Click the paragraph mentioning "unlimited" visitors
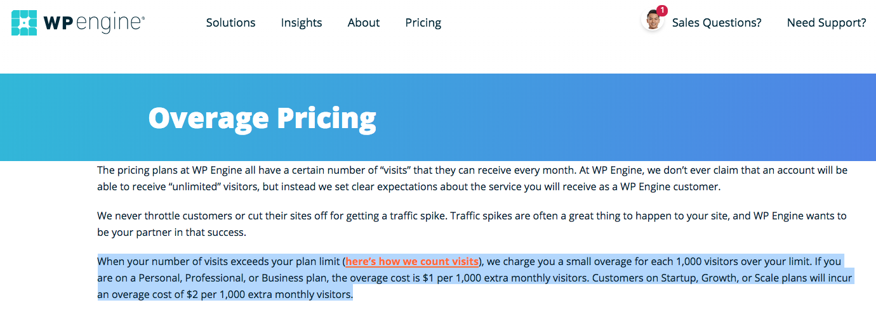 click(x=472, y=178)
